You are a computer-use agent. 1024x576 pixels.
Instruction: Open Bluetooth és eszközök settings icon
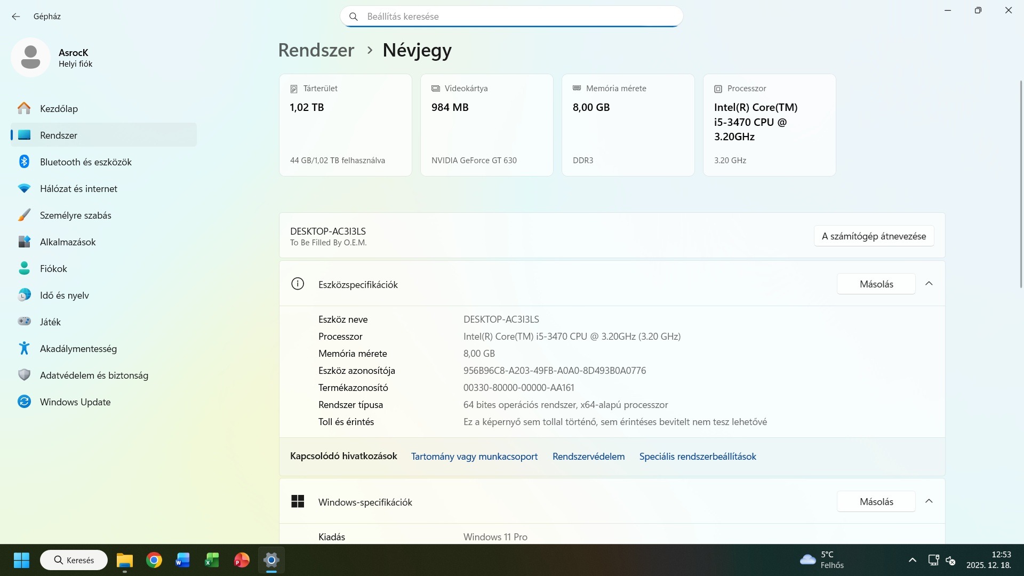(x=24, y=162)
